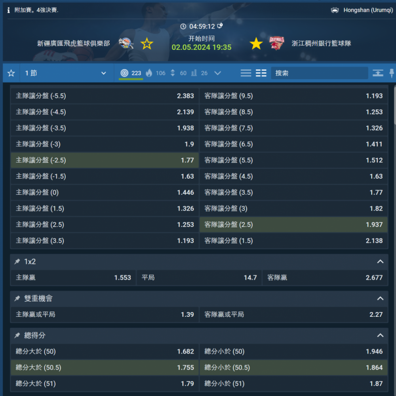Click the info icon beside 附加賽 text
The width and height of the screenshot is (396, 396).
point(9,10)
